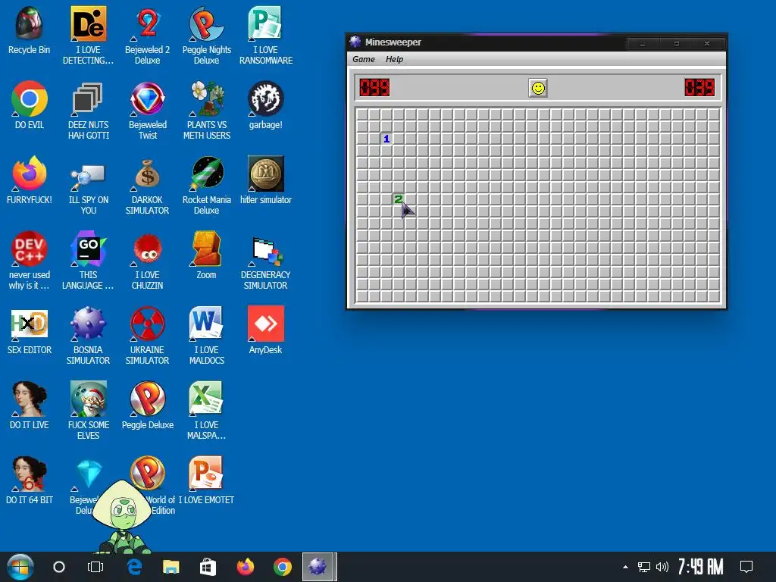Maximize the Minesweeper window
The image size is (776, 582).
pyautogui.click(x=677, y=43)
